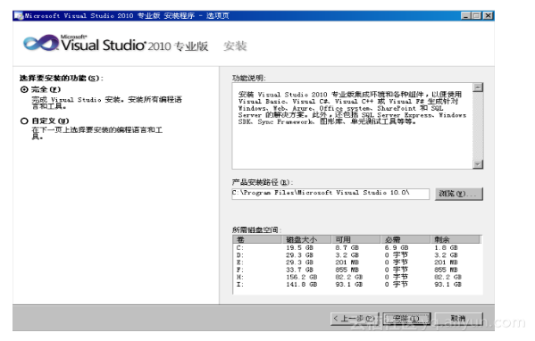
Task: Click the 156.2 GB disk size value
Action: tap(302, 278)
